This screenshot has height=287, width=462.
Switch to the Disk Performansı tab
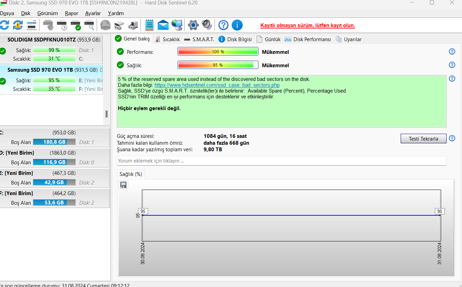308,39
